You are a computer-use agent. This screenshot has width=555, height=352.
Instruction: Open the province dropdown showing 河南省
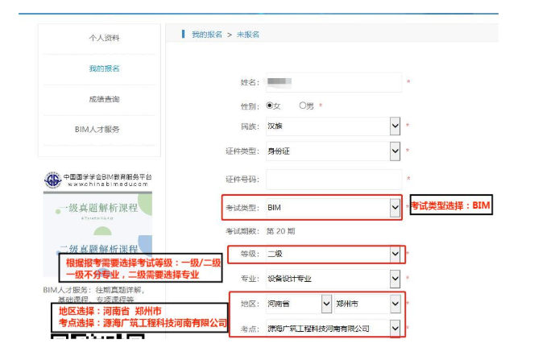tap(299, 304)
